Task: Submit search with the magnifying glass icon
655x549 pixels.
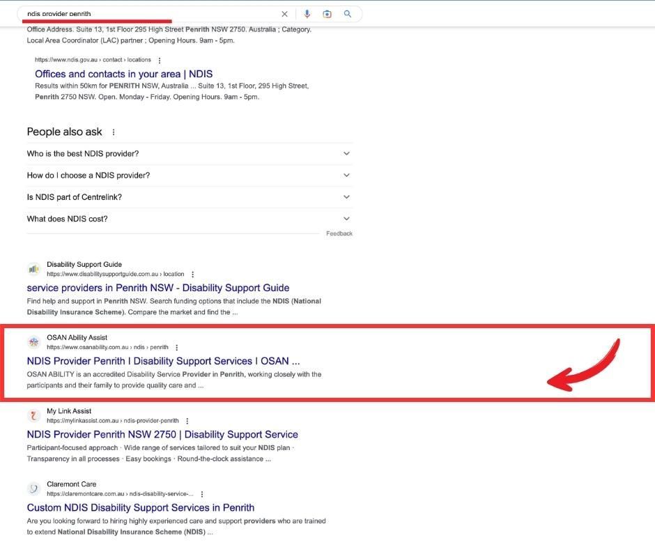Action: [347, 14]
